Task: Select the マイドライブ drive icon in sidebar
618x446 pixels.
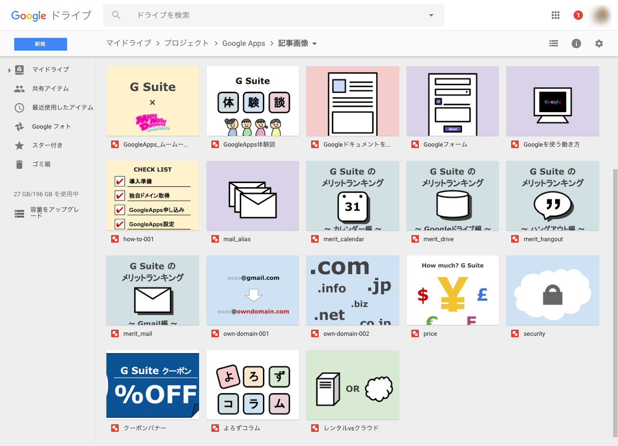Action: 19,70
